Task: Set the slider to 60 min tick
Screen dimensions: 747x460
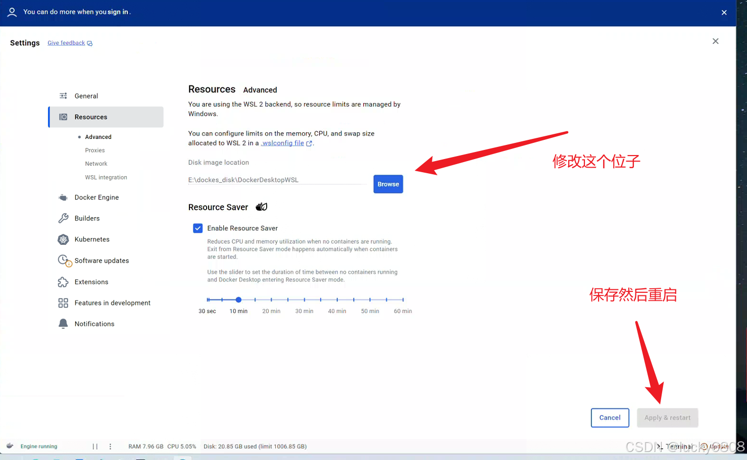Action: click(403, 300)
